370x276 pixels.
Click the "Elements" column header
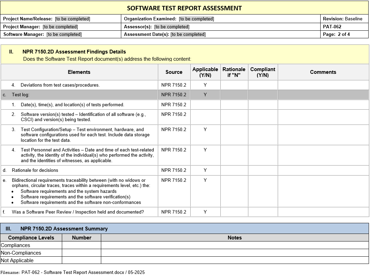(79, 72)
